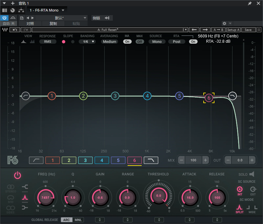Click the low-pass filter node on graph
263x224 pixels.
233,96
